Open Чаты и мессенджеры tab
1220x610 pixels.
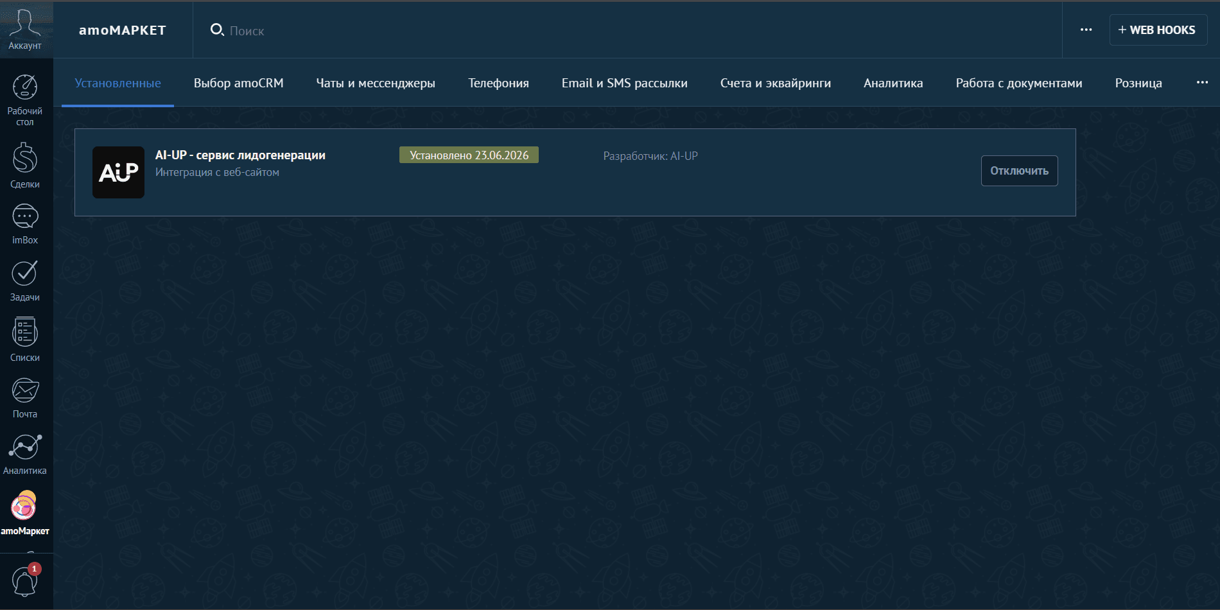[376, 83]
